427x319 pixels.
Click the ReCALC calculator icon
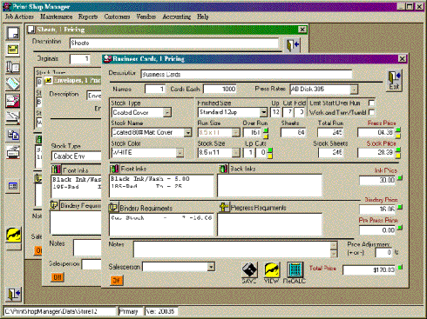coord(295,270)
